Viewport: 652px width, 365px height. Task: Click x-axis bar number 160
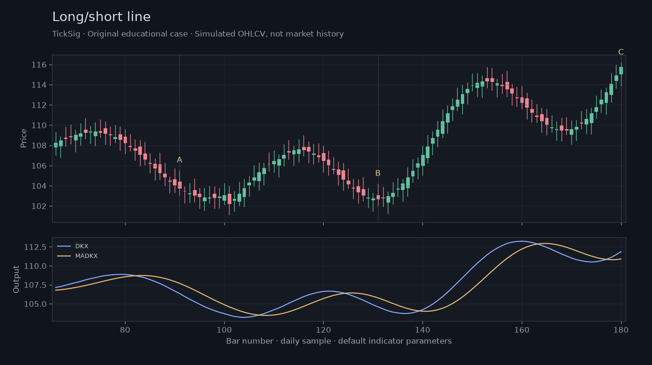click(x=522, y=329)
